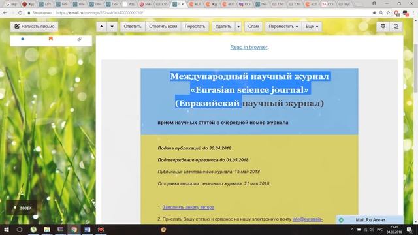Viewport: 418px width, 235px height.
Task: Toggle the blue unread dot filter
Action: 22,39
